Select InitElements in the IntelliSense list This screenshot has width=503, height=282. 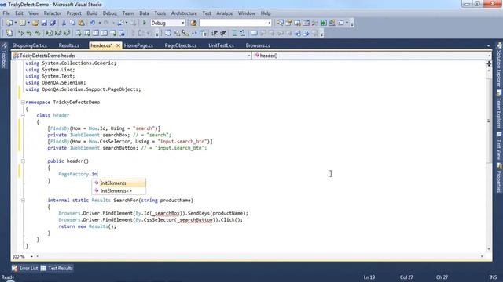119,183
